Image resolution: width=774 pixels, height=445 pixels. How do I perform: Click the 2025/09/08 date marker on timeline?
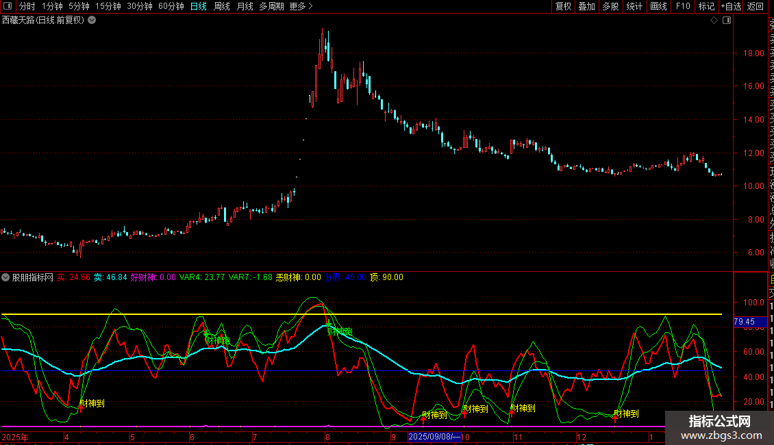[x=434, y=437]
